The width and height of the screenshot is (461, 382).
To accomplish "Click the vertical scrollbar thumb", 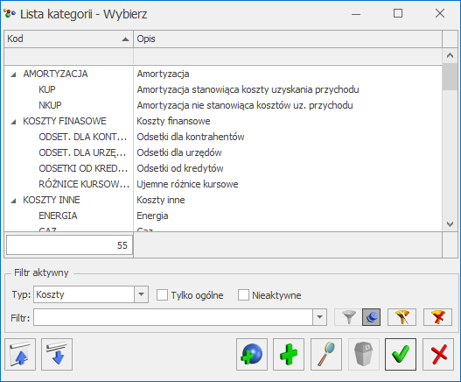I will [x=450, y=77].
